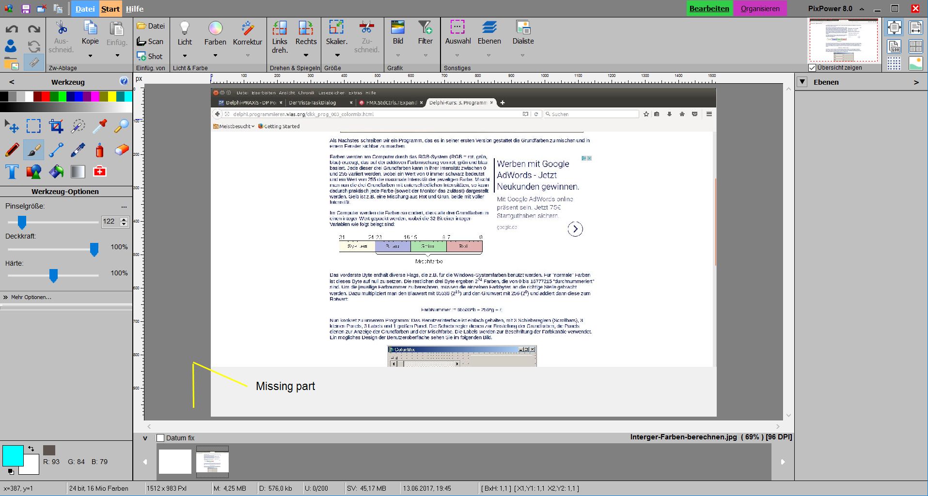Click the fit-to-window view icon

pyautogui.click(x=894, y=28)
